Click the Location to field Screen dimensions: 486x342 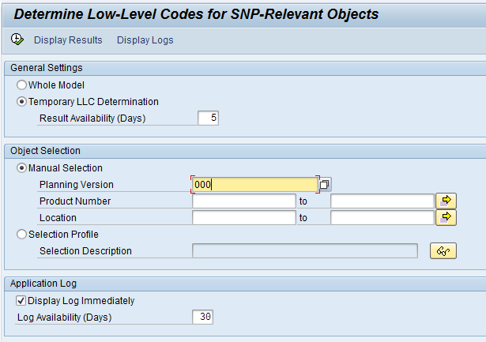pos(382,217)
